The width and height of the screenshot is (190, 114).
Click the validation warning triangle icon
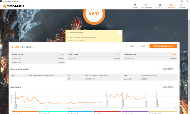tap(67, 32)
